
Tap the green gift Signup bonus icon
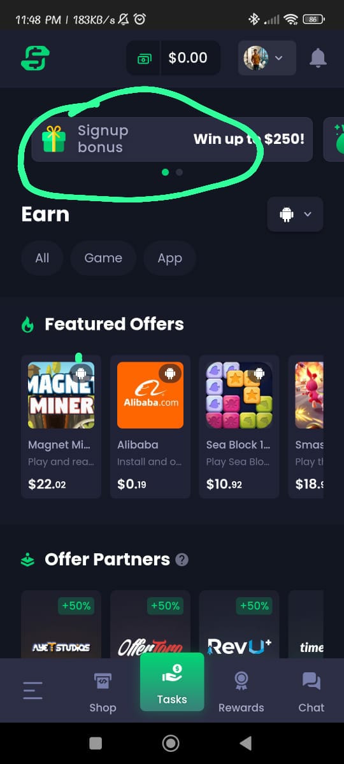pos(54,139)
